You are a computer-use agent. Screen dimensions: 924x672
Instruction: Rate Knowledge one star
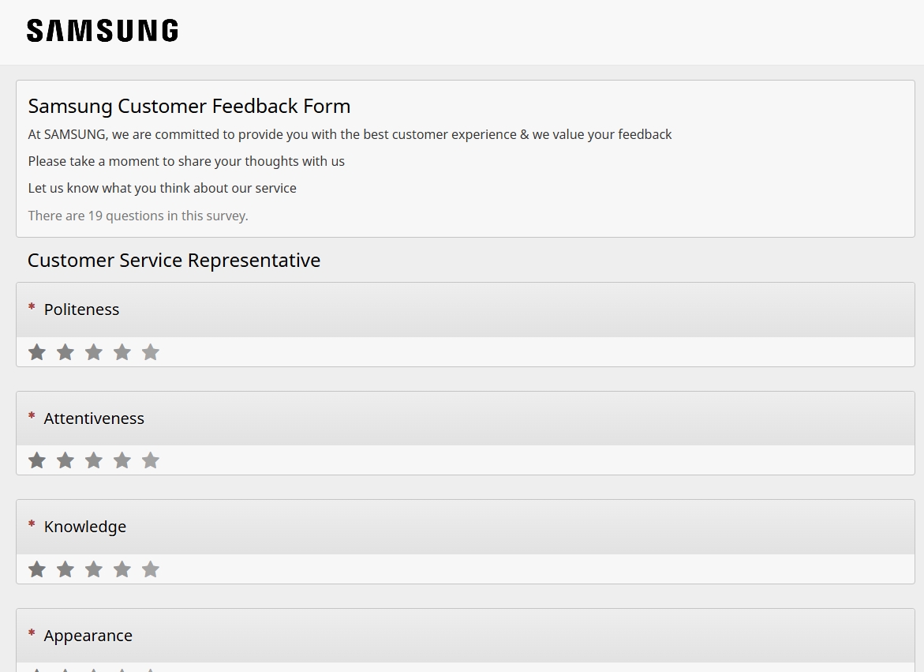37,569
